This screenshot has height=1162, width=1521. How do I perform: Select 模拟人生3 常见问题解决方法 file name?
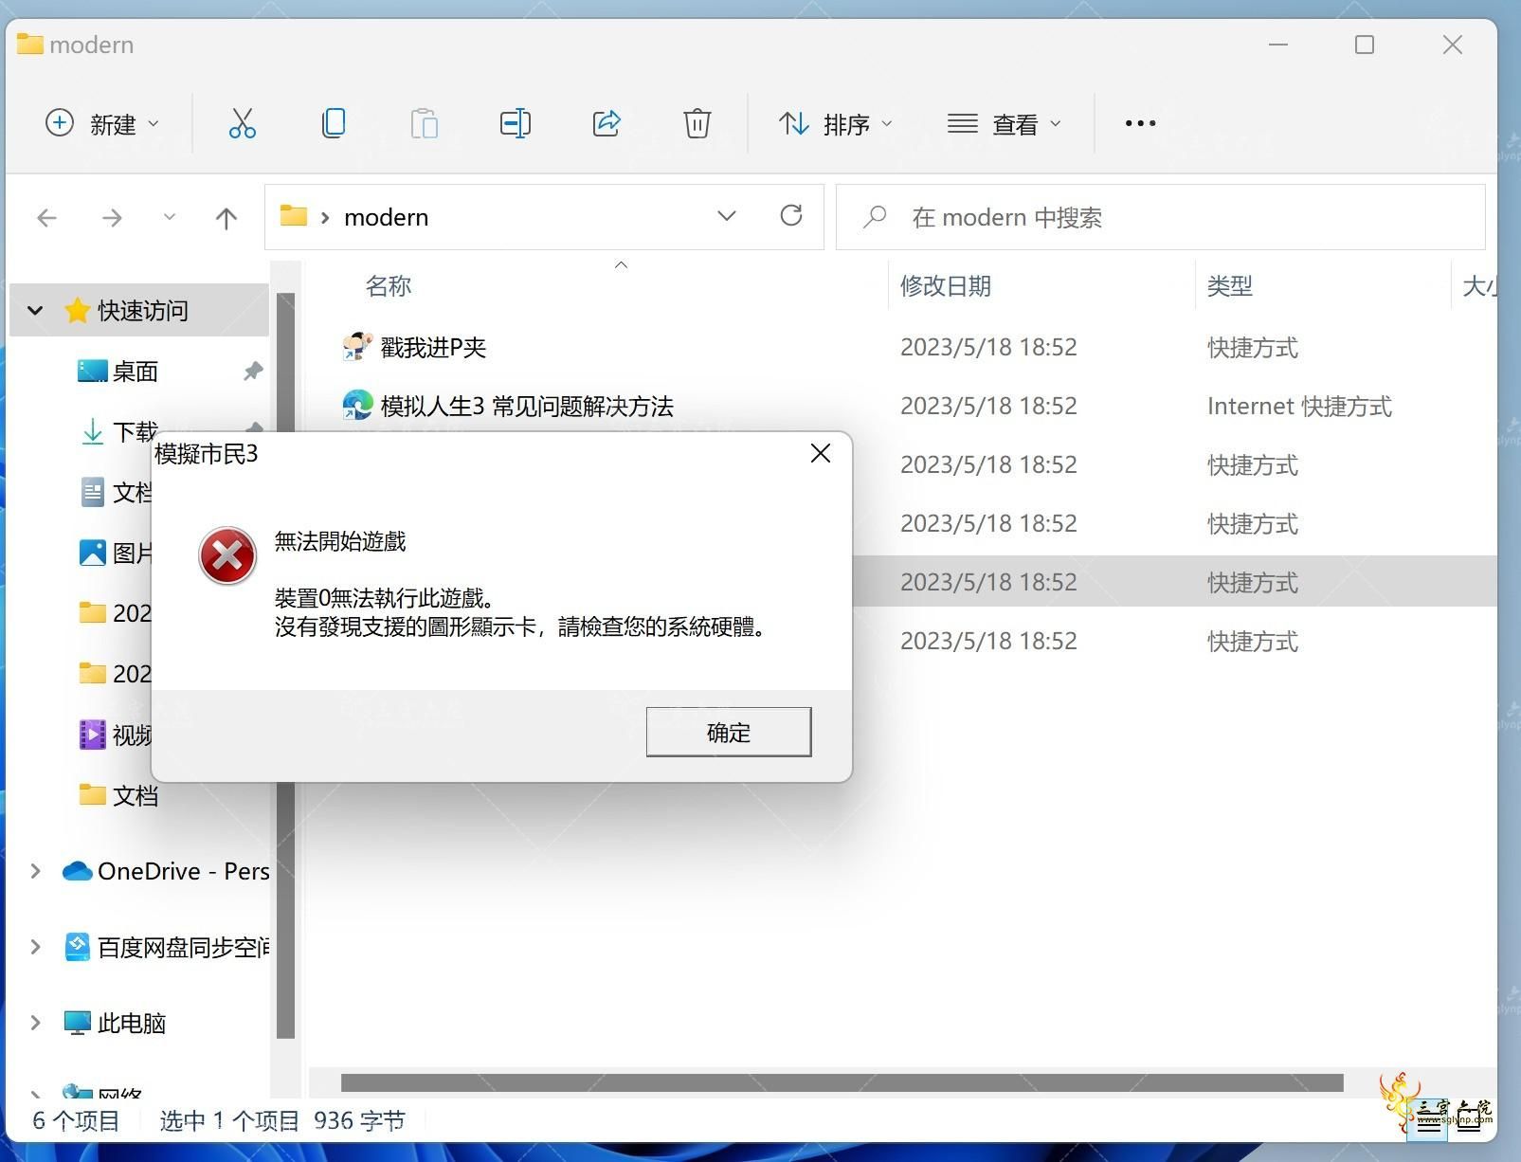point(527,406)
